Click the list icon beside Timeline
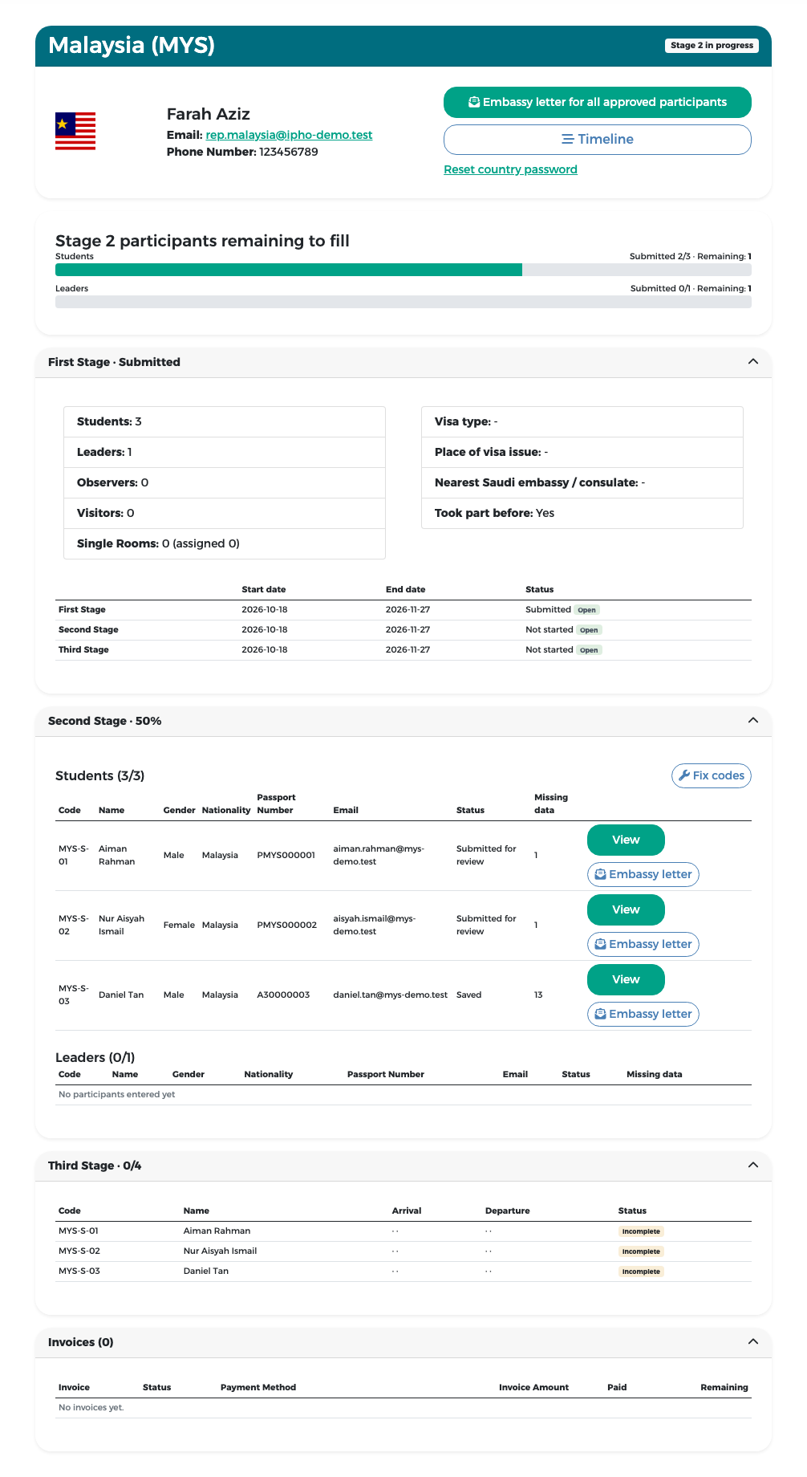 [568, 140]
